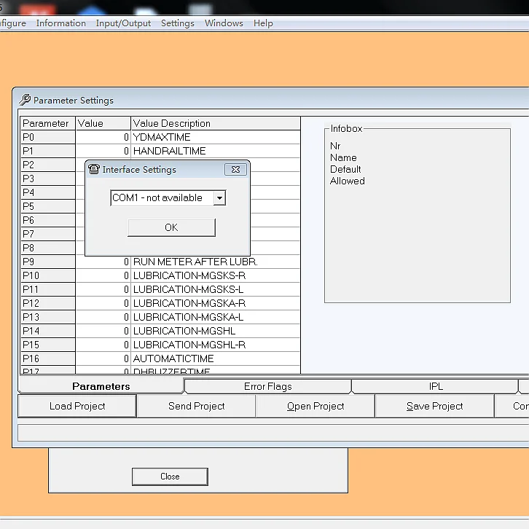The width and height of the screenshot is (529, 529).
Task: Open the Input/Output menu
Action: pyautogui.click(x=123, y=23)
